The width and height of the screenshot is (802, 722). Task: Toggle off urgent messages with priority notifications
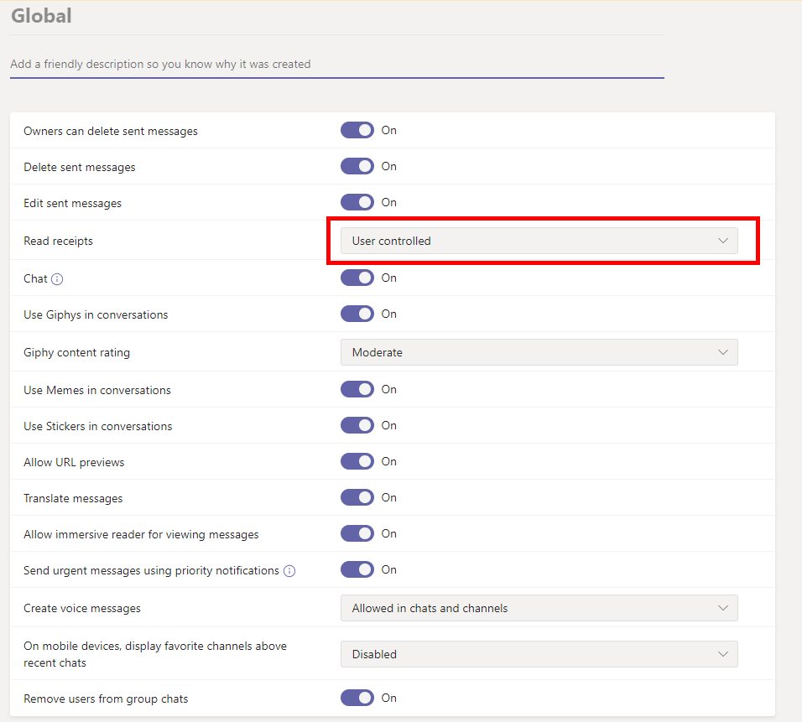(x=357, y=569)
